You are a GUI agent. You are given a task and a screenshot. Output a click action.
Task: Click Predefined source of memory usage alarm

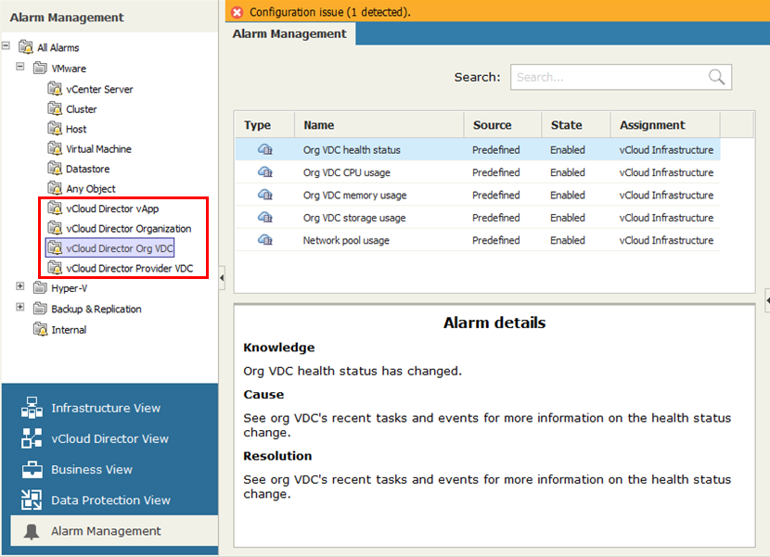coord(496,195)
